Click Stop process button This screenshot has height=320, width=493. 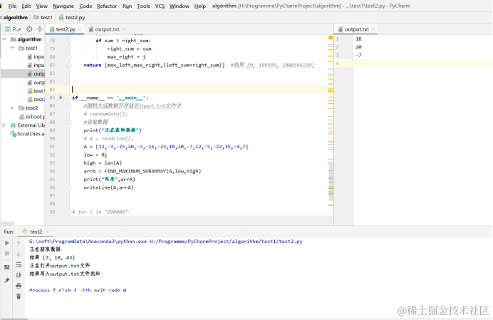[7, 253]
